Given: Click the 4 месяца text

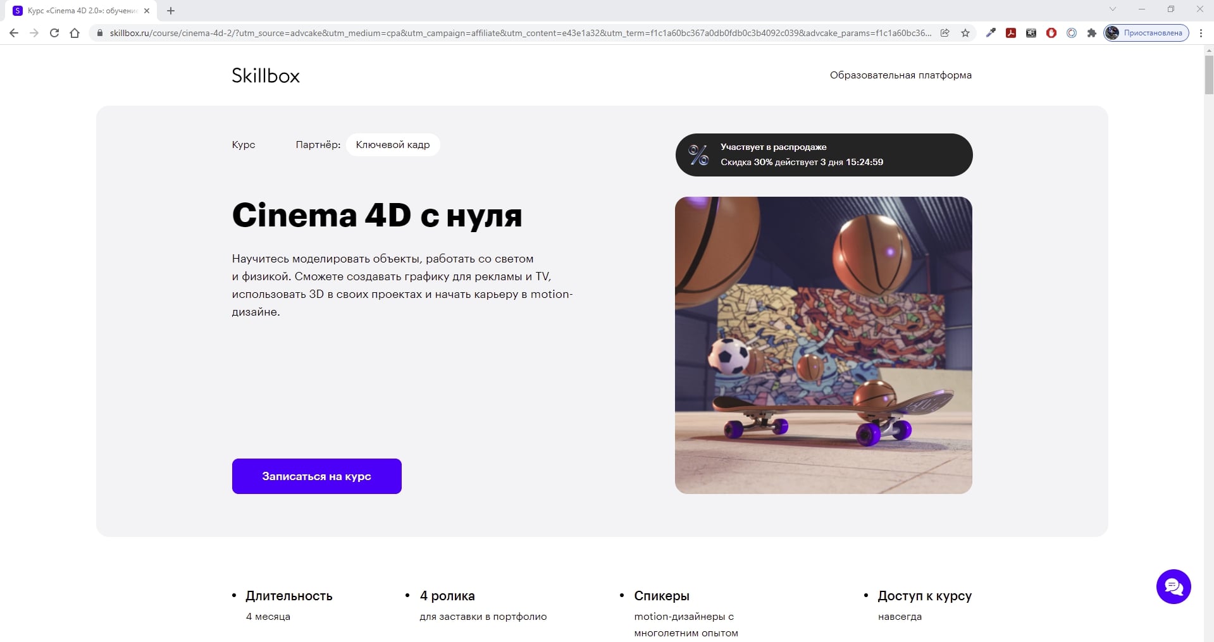Looking at the screenshot, I should coord(268,617).
